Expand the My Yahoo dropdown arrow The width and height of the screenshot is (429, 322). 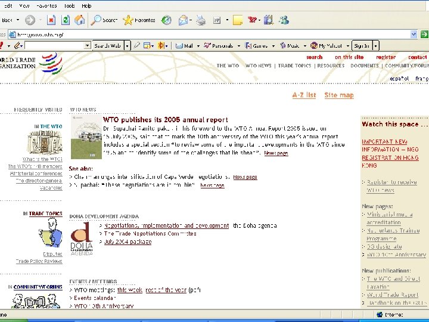click(x=348, y=46)
